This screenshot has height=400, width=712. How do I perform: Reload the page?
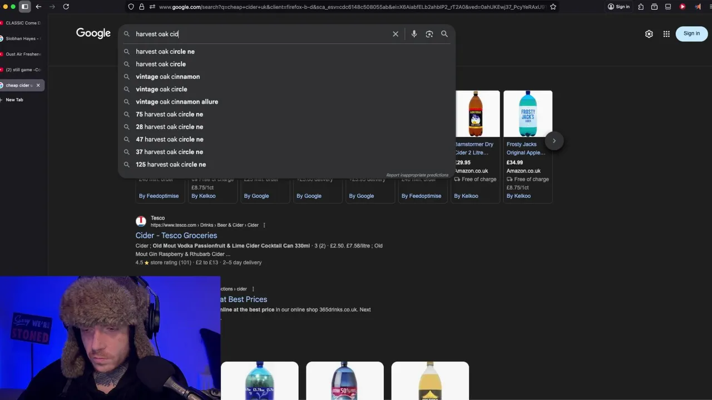(x=66, y=7)
